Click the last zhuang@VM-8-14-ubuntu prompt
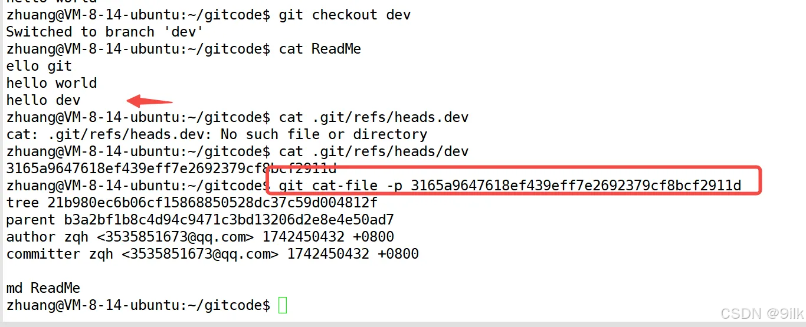The image size is (806, 327). coord(138,305)
